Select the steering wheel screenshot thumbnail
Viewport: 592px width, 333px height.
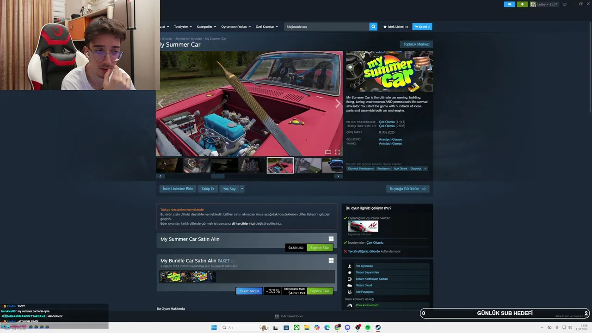coord(197,165)
